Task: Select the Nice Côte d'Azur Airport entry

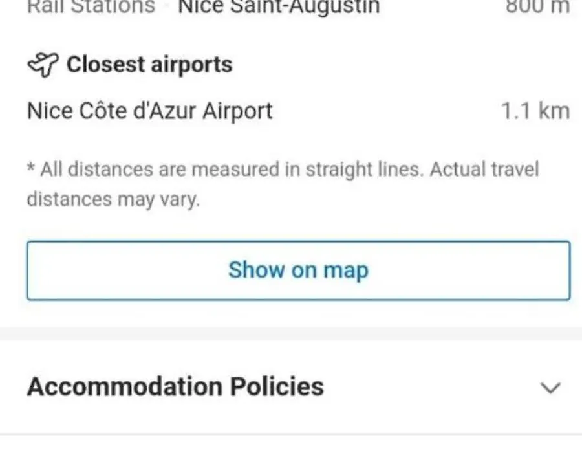Action: 150,111
